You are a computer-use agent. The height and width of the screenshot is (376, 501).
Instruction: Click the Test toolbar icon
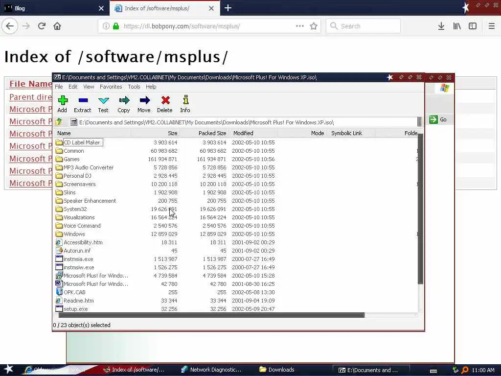103,104
